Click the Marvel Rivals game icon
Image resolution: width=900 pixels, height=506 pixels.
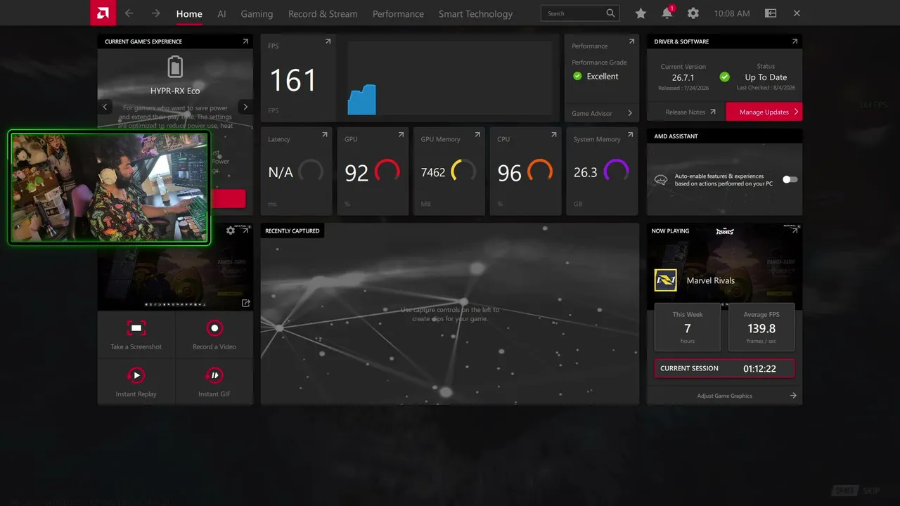pos(665,280)
